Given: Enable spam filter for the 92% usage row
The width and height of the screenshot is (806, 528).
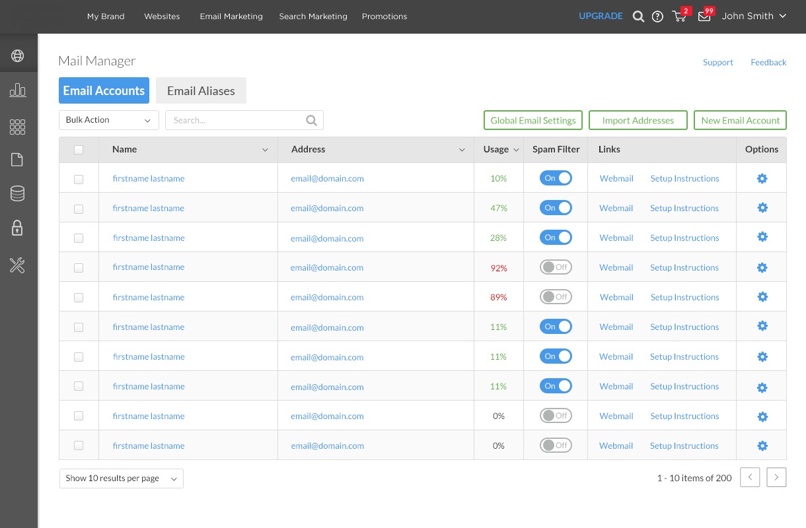Looking at the screenshot, I should click(x=556, y=267).
